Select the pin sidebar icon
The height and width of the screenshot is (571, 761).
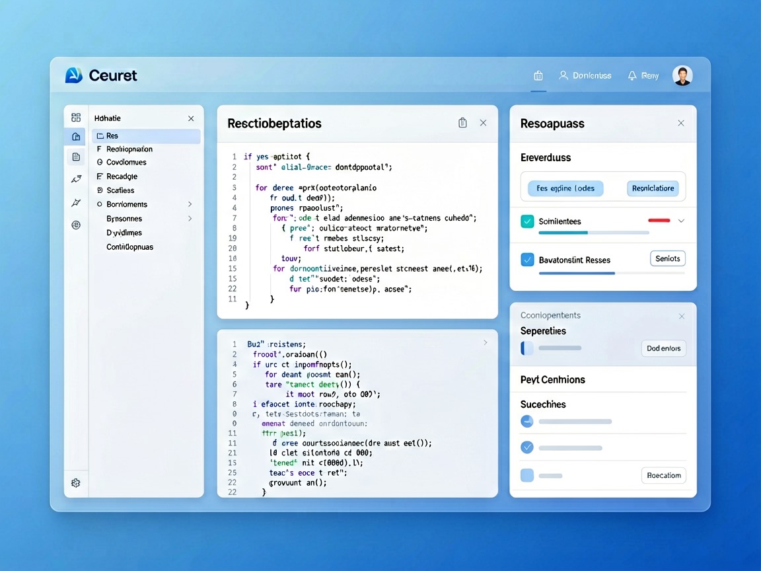coord(76,202)
